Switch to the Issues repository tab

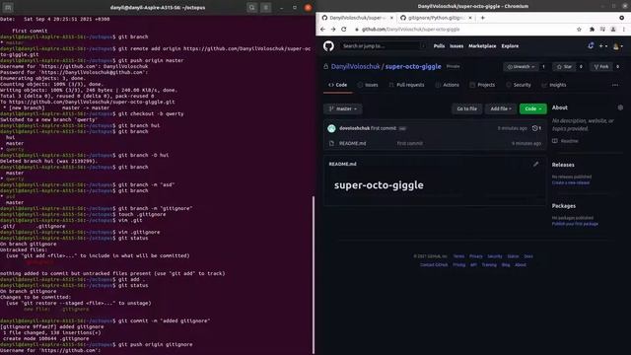[368, 85]
